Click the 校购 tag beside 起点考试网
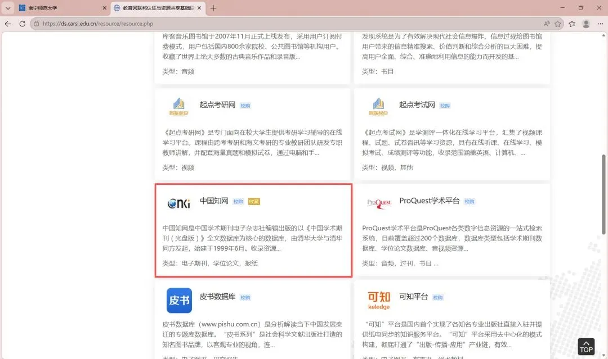This screenshot has height=359, width=608. tap(445, 106)
